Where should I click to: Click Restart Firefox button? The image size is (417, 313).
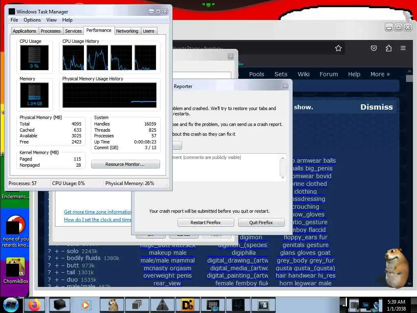pyautogui.click(x=206, y=223)
